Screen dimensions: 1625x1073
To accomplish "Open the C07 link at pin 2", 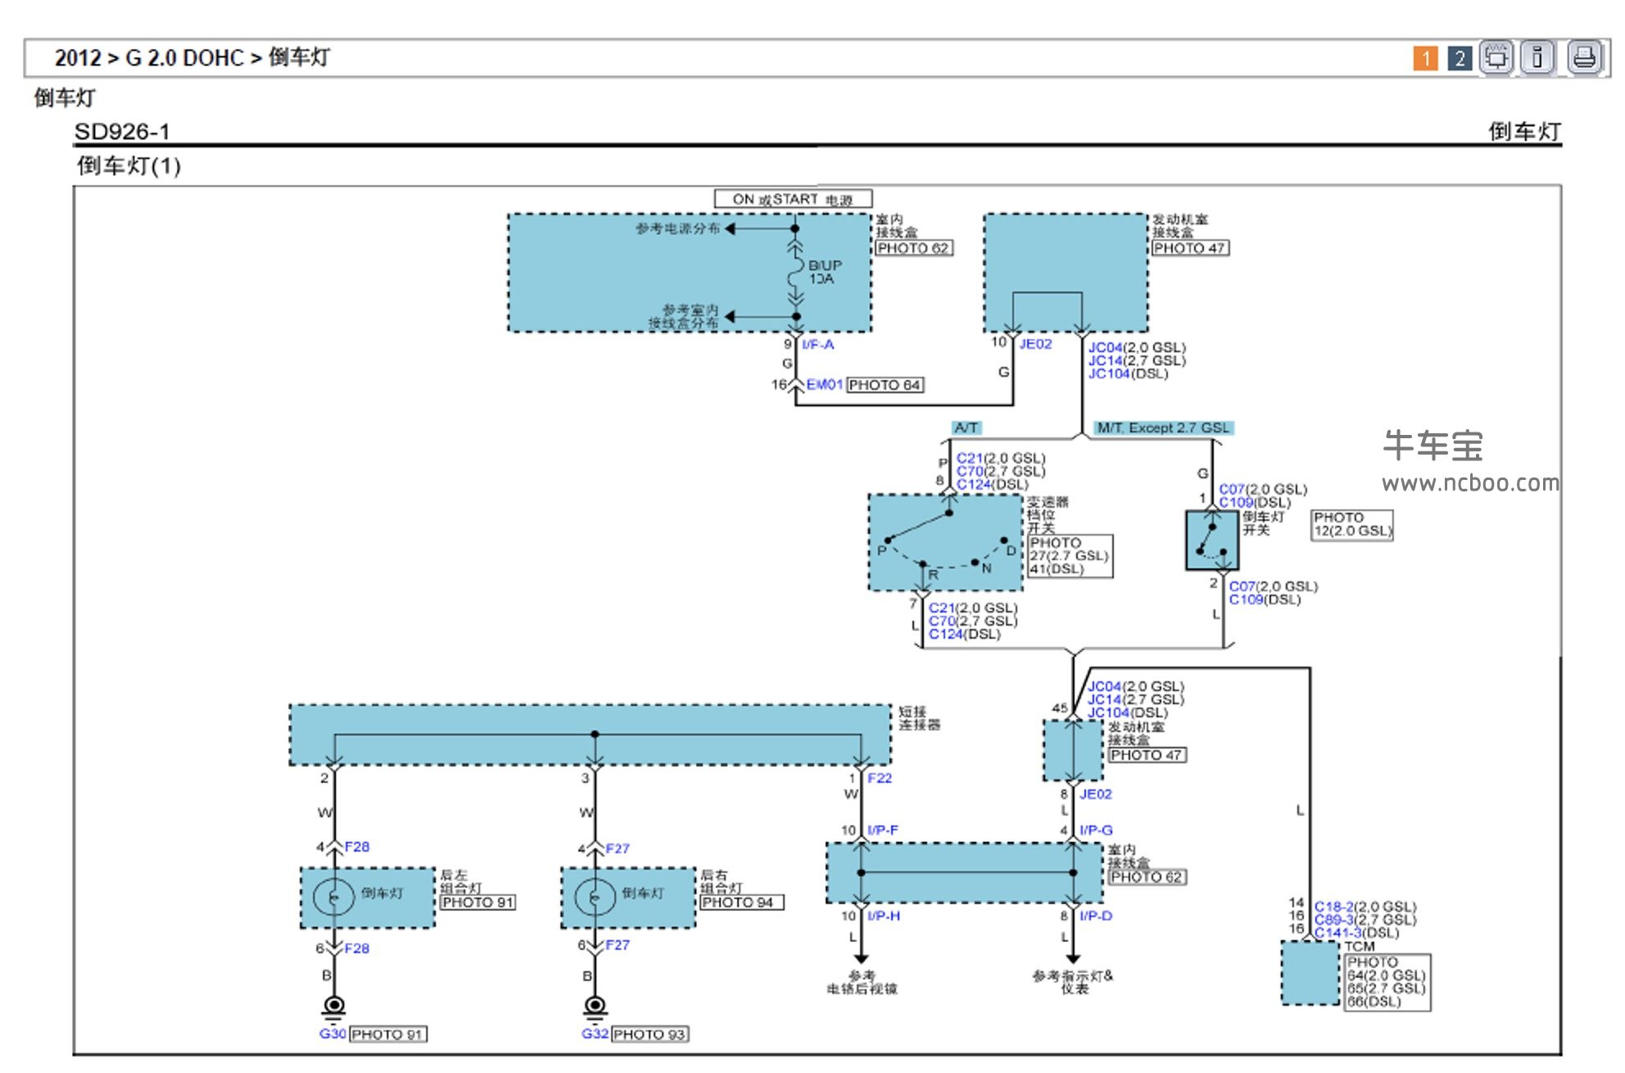I will (x=1242, y=586).
